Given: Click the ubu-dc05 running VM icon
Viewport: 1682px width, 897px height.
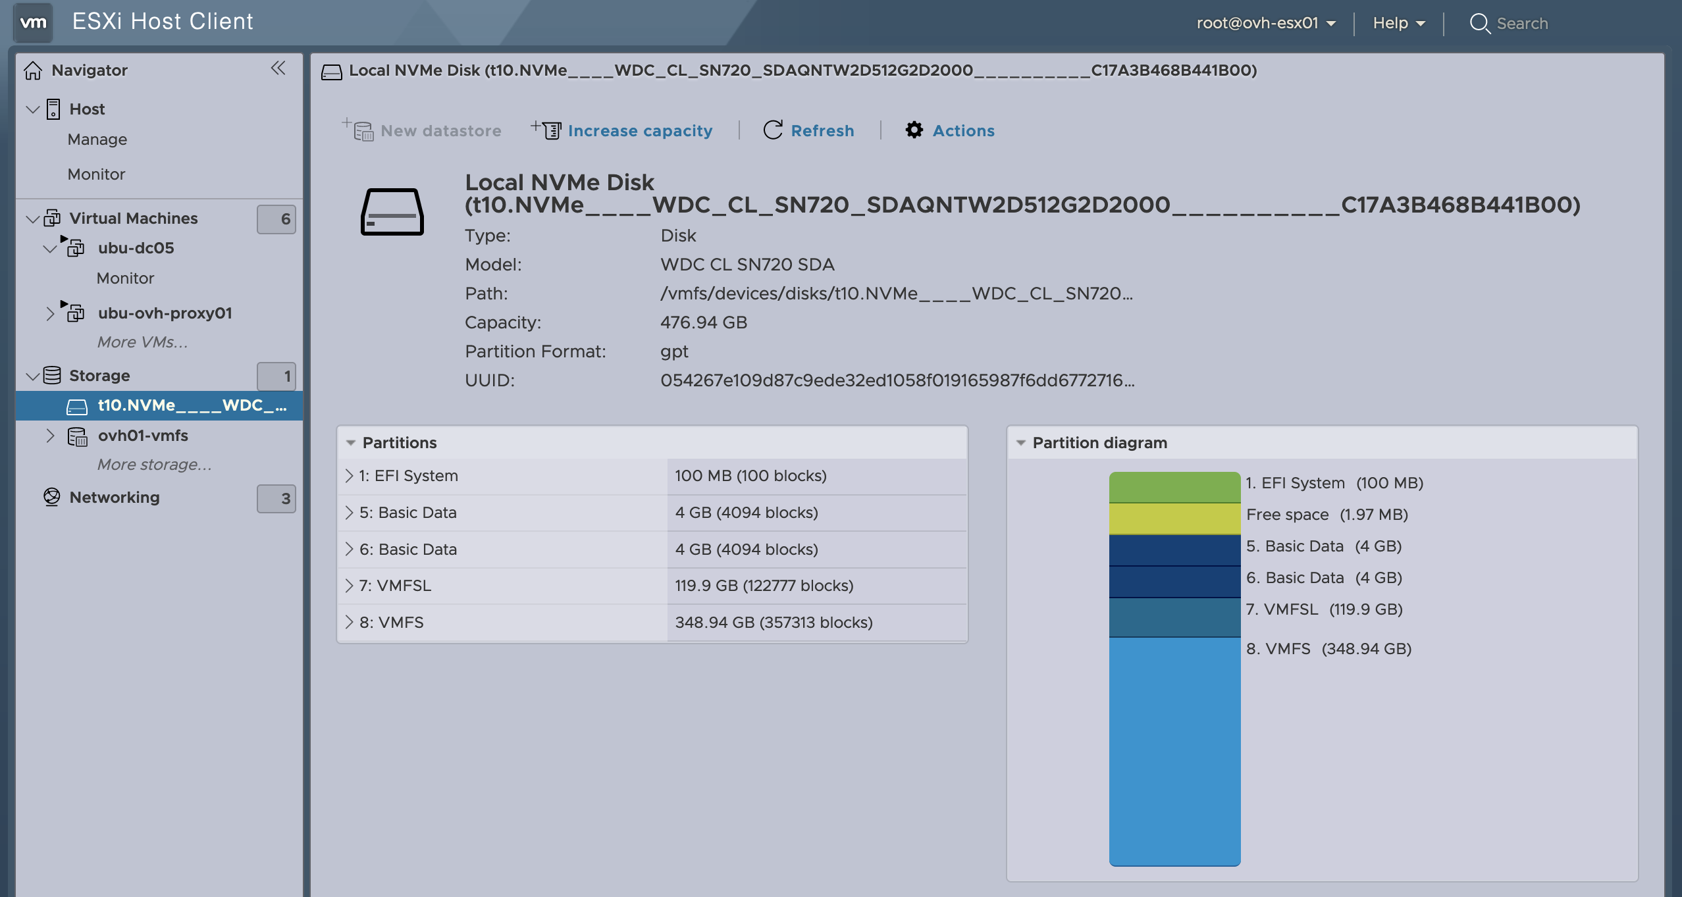Looking at the screenshot, I should click(x=72, y=246).
